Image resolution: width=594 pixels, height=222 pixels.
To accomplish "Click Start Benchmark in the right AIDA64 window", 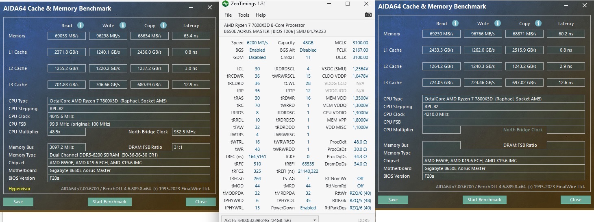I will tap(485, 200).
